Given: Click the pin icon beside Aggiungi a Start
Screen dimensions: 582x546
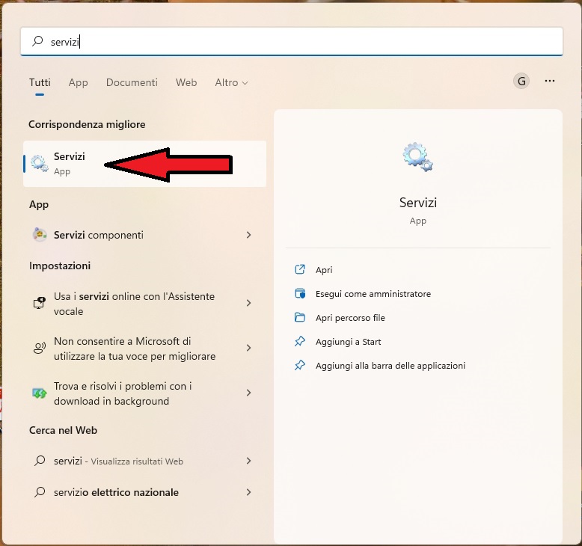Looking at the screenshot, I should pyautogui.click(x=300, y=341).
